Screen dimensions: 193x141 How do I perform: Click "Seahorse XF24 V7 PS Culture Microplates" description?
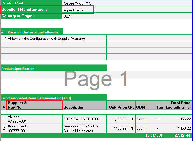coord(85,128)
